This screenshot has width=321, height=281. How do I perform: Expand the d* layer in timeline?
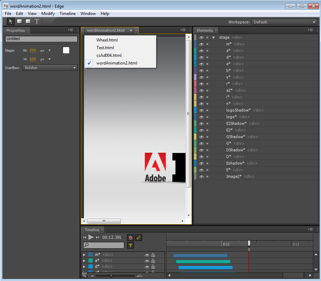84,267
